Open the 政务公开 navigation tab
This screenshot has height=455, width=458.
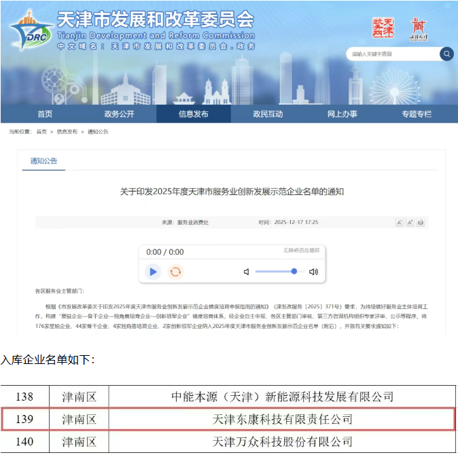[119, 114]
